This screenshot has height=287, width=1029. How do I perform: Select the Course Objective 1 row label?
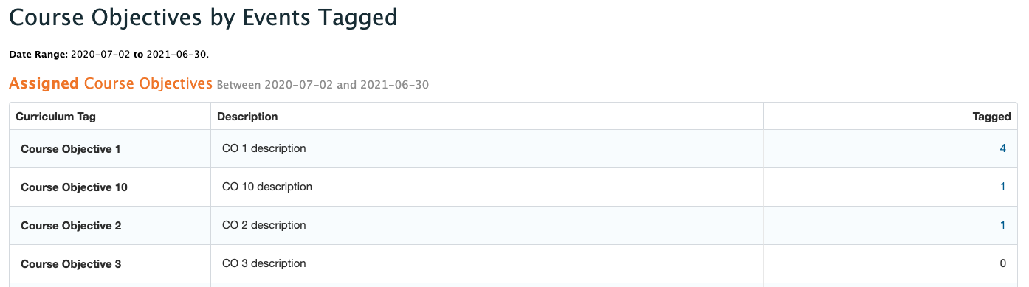pyautogui.click(x=71, y=149)
